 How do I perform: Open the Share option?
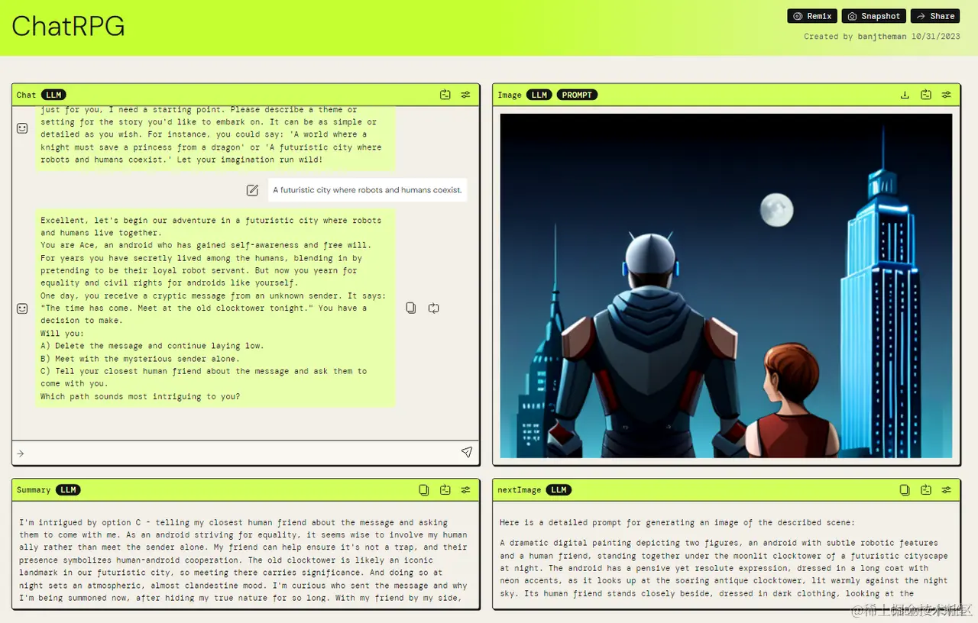[935, 16]
